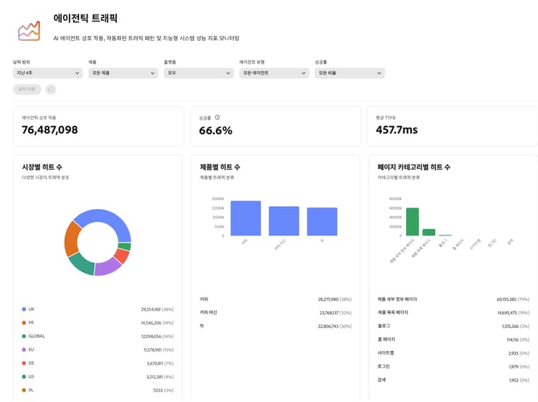Click the 사이트맵 row label
The width and height of the screenshot is (538, 402).
(386, 352)
